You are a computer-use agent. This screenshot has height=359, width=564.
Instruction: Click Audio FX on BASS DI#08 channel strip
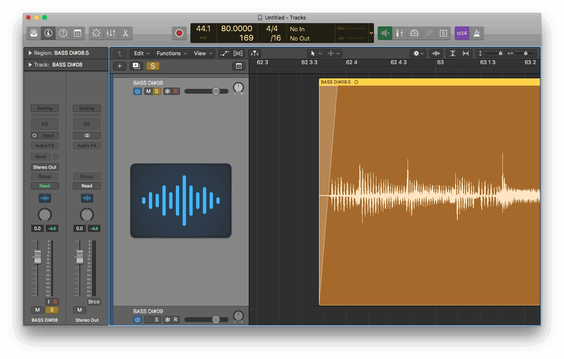[45, 146]
